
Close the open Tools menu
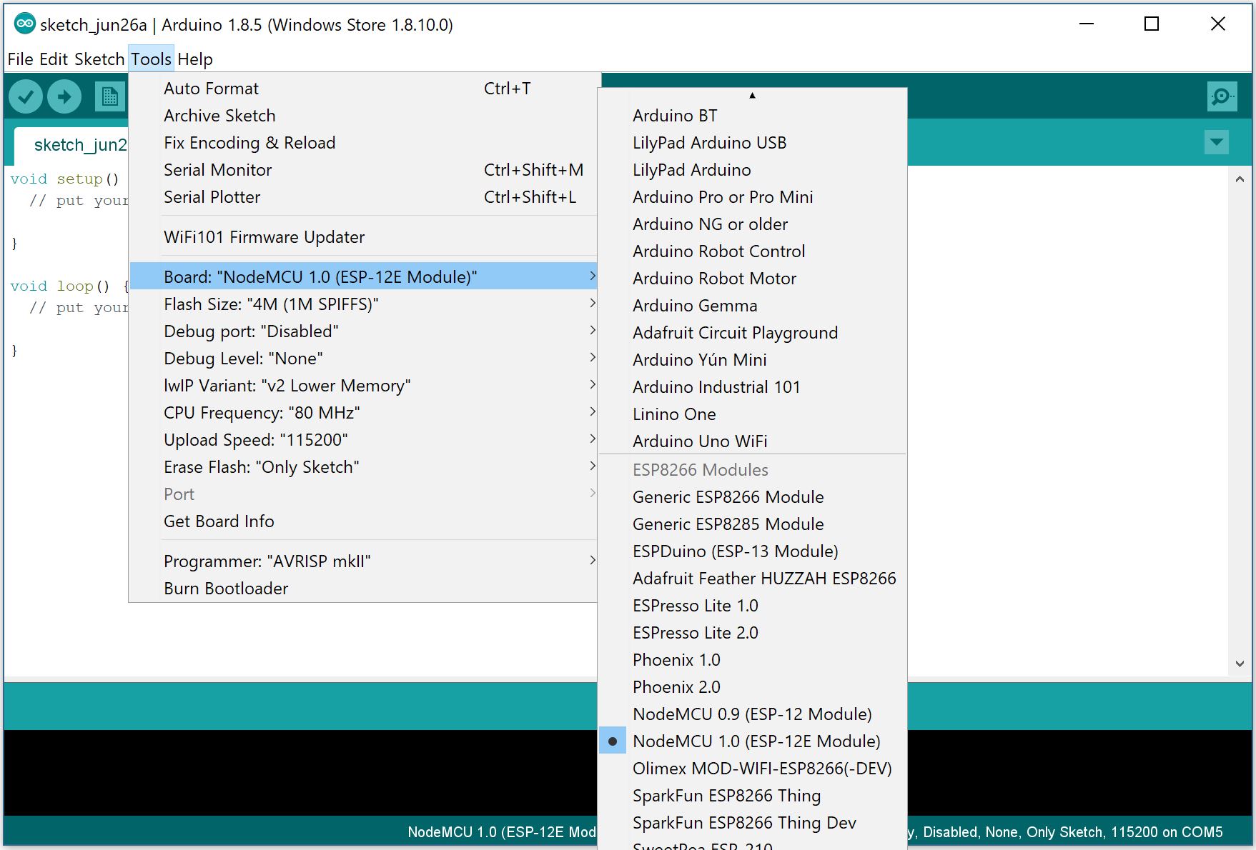151,59
